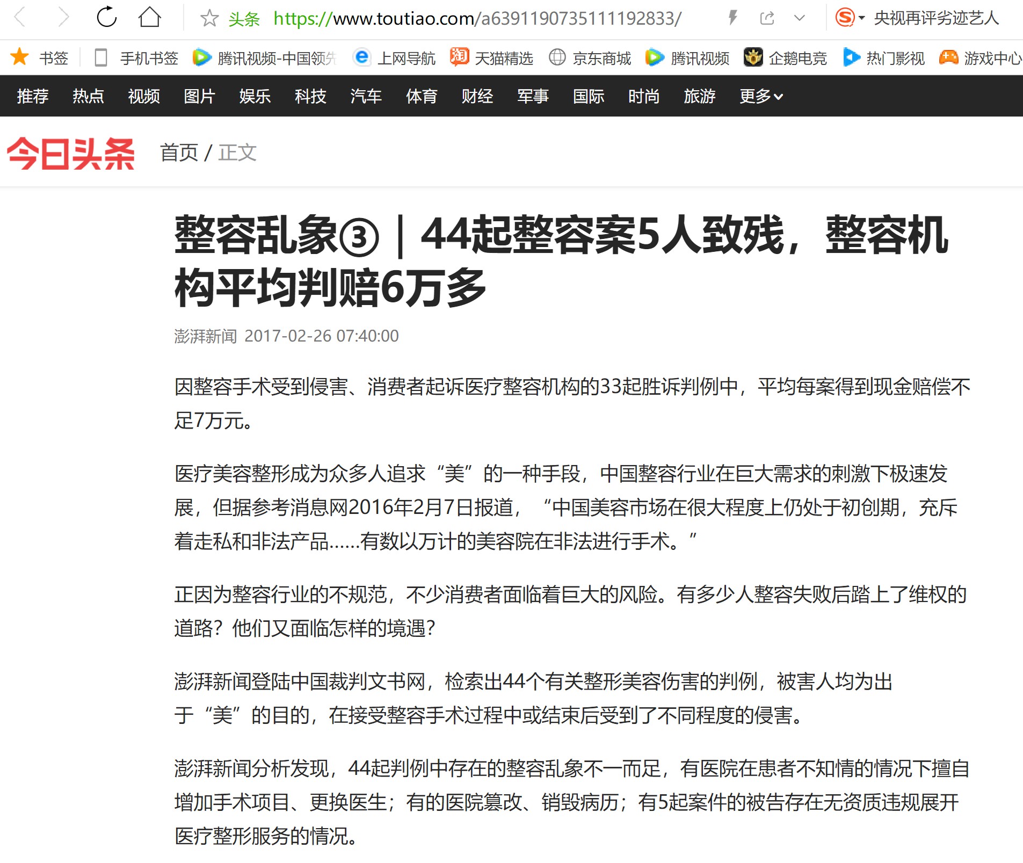Viewport: 1023px width, 863px height.
Task: Select the 娱乐 navigation tab
Action: 255,96
